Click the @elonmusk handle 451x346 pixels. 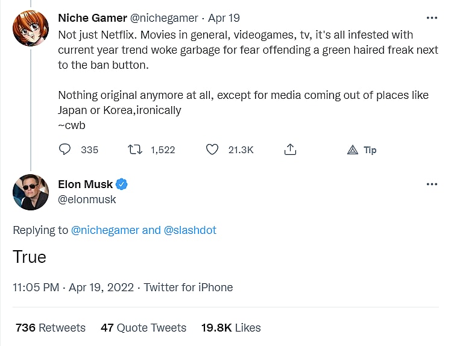87,200
